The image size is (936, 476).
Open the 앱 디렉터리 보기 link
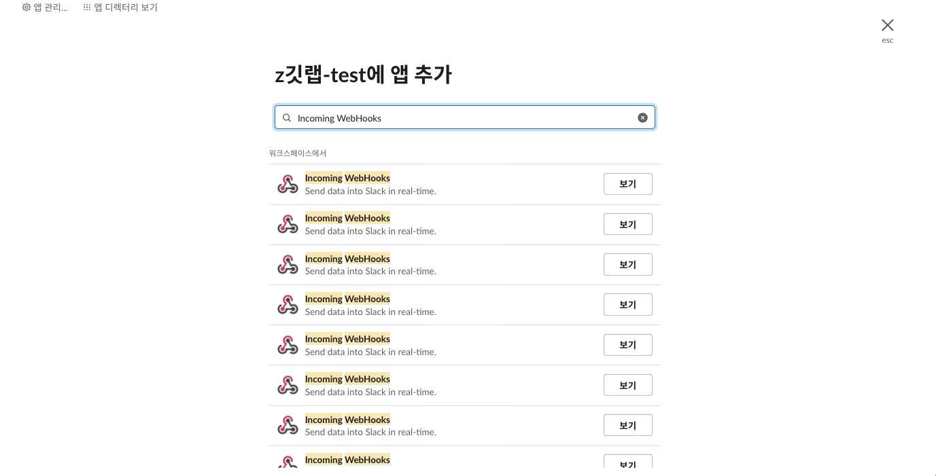[120, 7]
